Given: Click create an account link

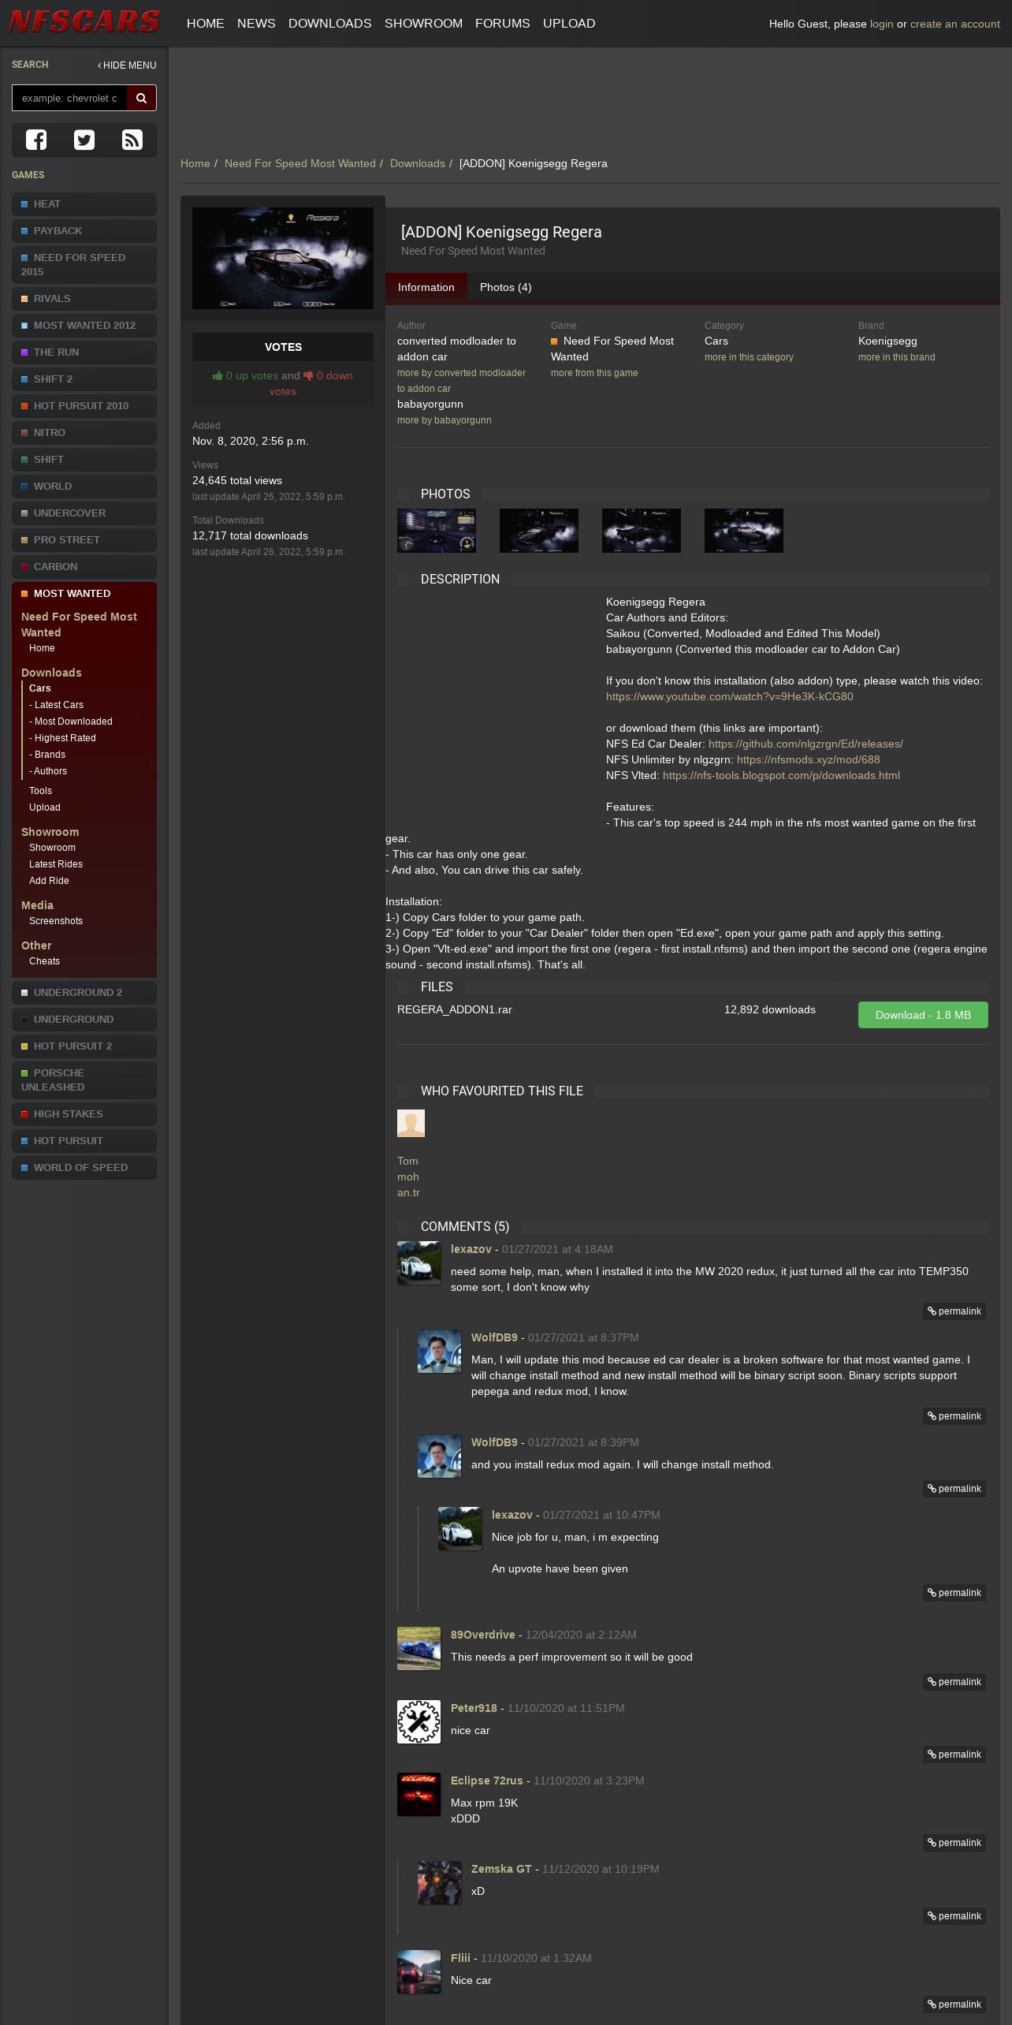Looking at the screenshot, I should coord(955,24).
